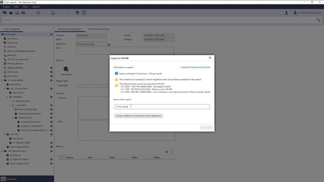This screenshot has width=324, height=182.
Task: Click the warning icon beside the conditions message
Action: 116,79
